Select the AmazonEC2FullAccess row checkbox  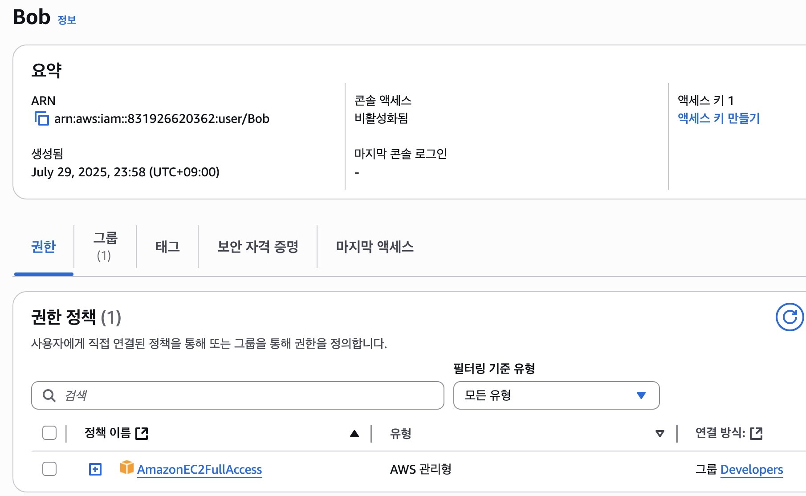(x=49, y=469)
